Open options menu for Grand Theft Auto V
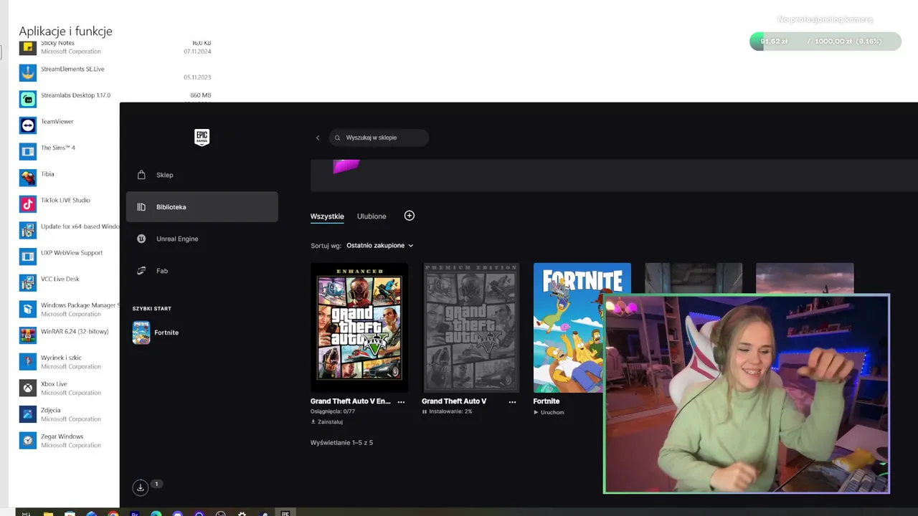Viewport: 918px width, 516px height. 512,402
